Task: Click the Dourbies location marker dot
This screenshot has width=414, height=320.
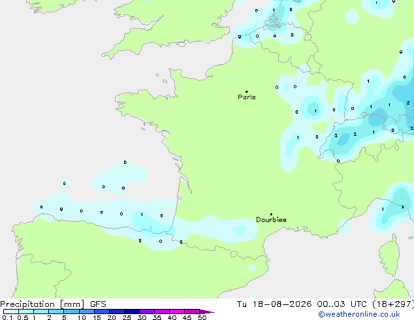Action: pos(271,214)
